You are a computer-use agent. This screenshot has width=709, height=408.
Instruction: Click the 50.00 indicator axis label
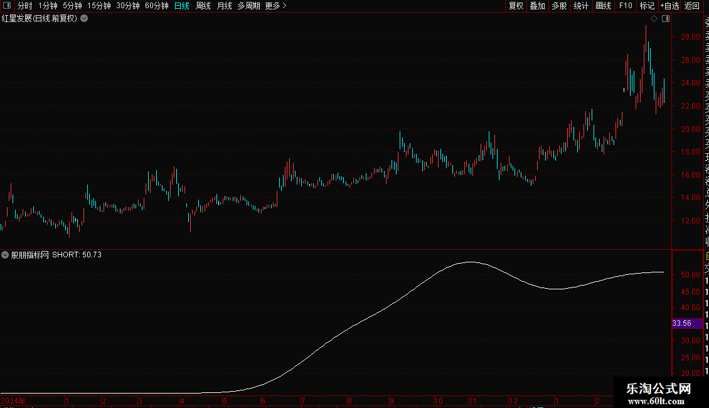pyautogui.click(x=690, y=274)
